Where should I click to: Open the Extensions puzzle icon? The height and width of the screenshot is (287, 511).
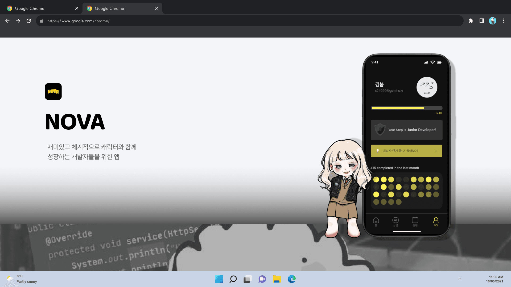[x=471, y=21]
